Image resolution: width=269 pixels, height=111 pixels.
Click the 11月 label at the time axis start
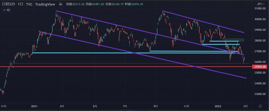click(4, 106)
